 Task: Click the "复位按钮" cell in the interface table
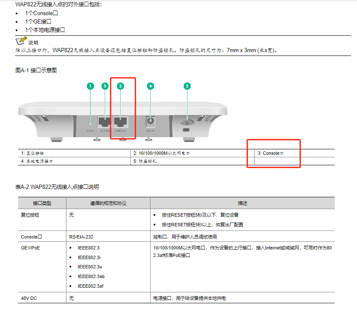coord(30,215)
